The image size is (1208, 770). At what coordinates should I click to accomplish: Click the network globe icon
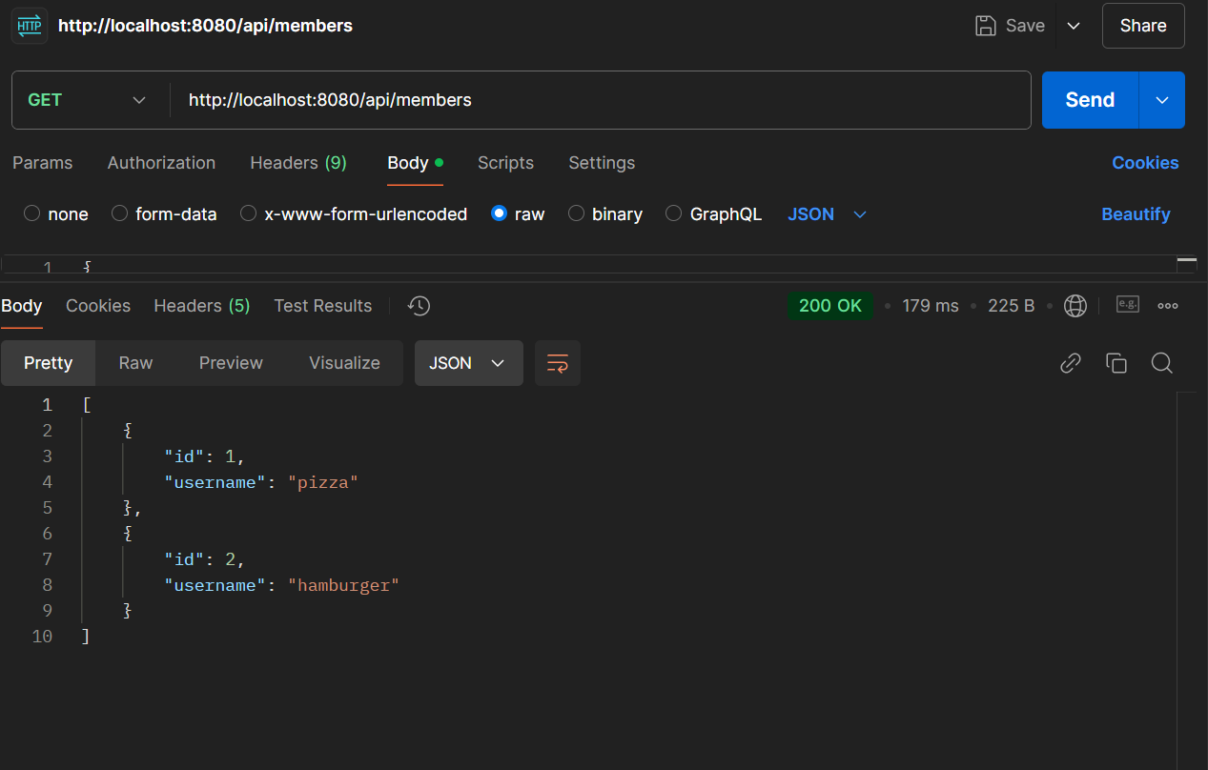click(x=1075, y=306)
